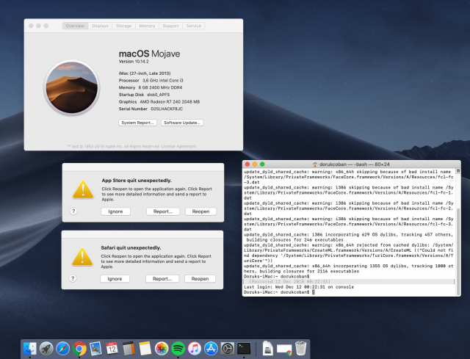Viewport: 470px width, 359px height.
Task: Open the Trash in the dock
Action: tap(300, 348)
